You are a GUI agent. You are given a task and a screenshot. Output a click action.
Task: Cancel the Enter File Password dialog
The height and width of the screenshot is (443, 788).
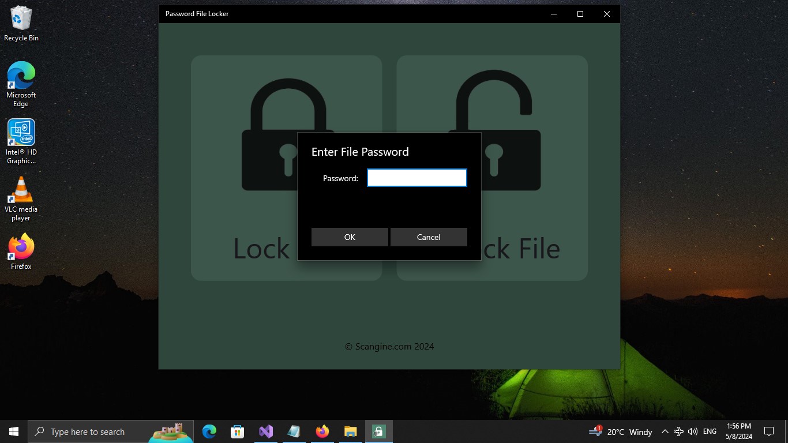tap(429, 237)
